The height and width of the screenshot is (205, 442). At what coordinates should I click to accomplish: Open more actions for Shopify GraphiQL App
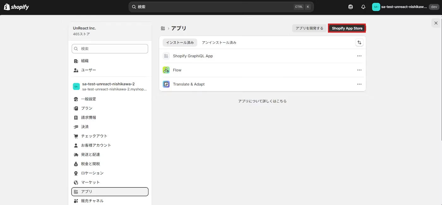(x=359, y=56)
